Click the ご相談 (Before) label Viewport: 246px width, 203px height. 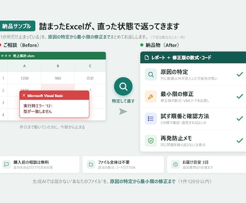(x=21, y=45)
